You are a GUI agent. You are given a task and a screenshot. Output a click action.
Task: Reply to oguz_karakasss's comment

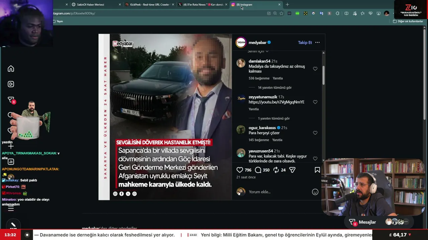click(277, 140)
